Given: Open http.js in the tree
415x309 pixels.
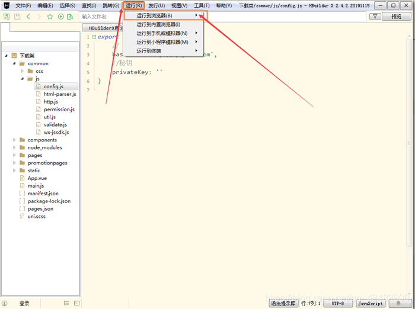Looking at the screenshot, I should (51, 102).
